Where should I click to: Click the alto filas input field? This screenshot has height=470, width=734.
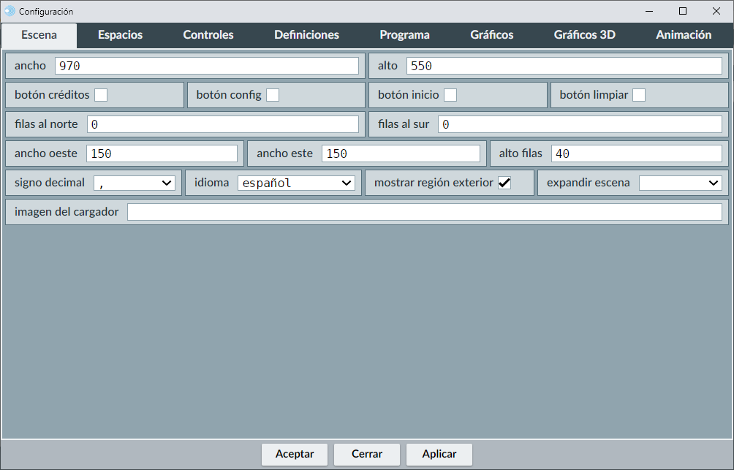tap(637, 153)
